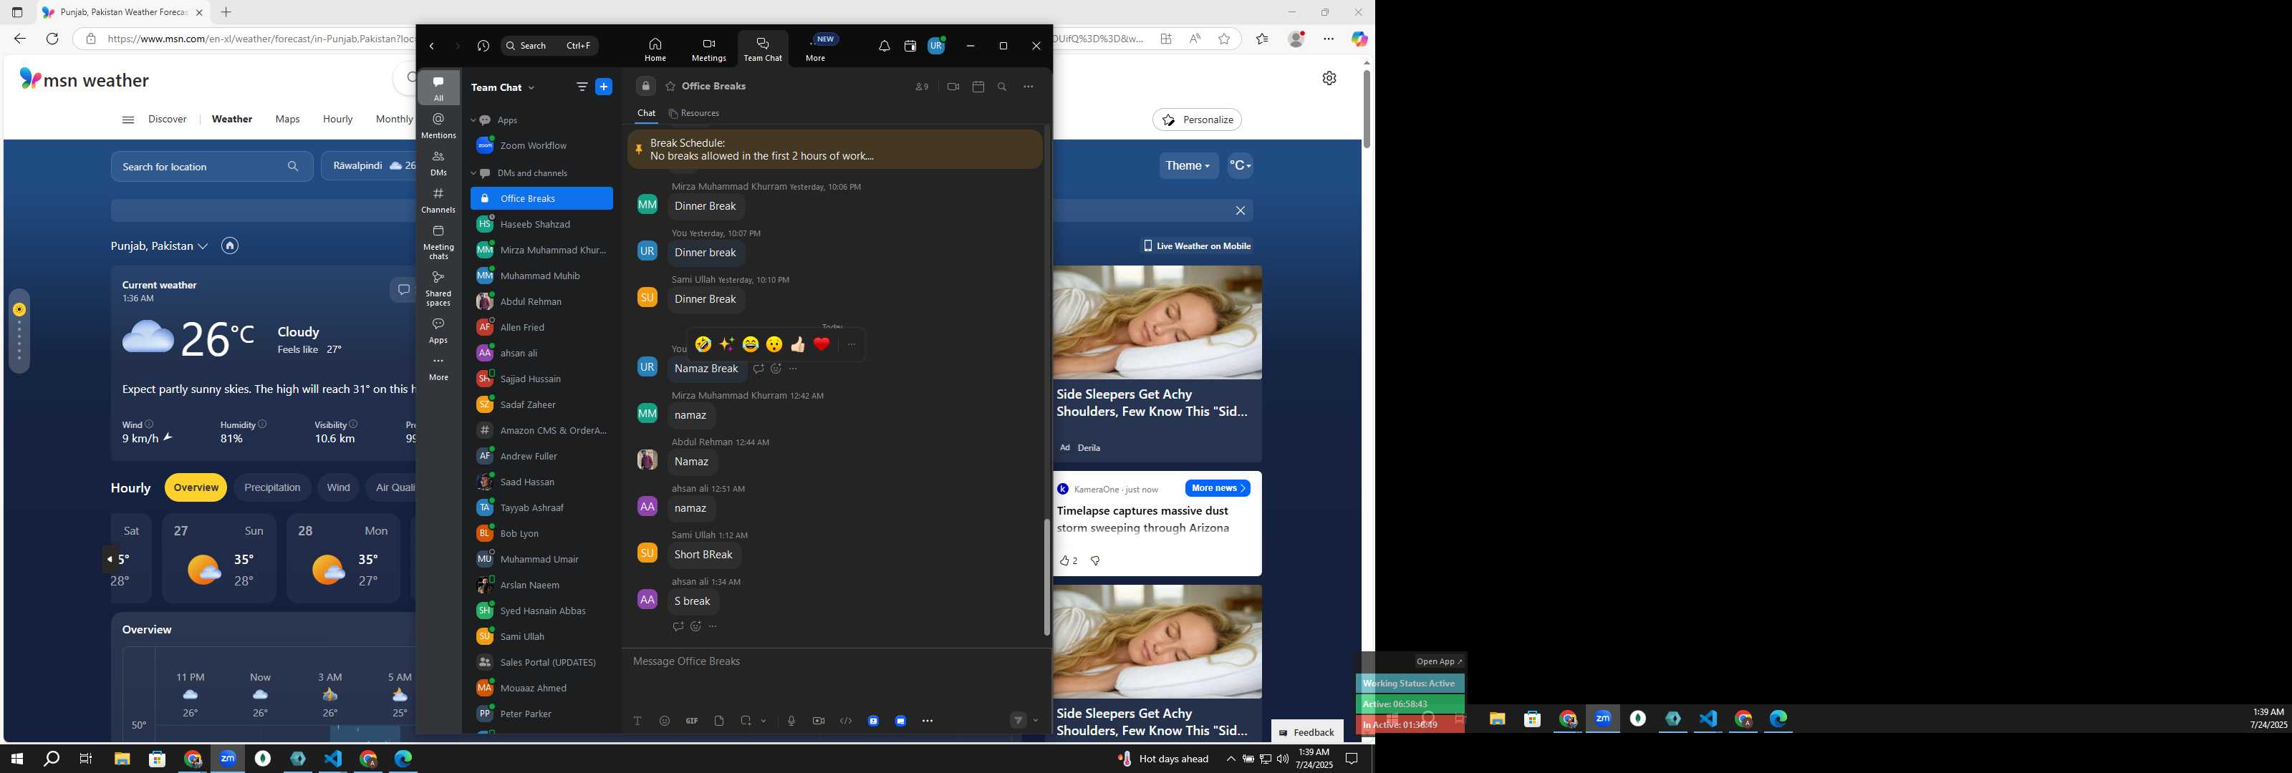
Task: Open the emoji picker in composer
Action: click(x=665, y=721)
